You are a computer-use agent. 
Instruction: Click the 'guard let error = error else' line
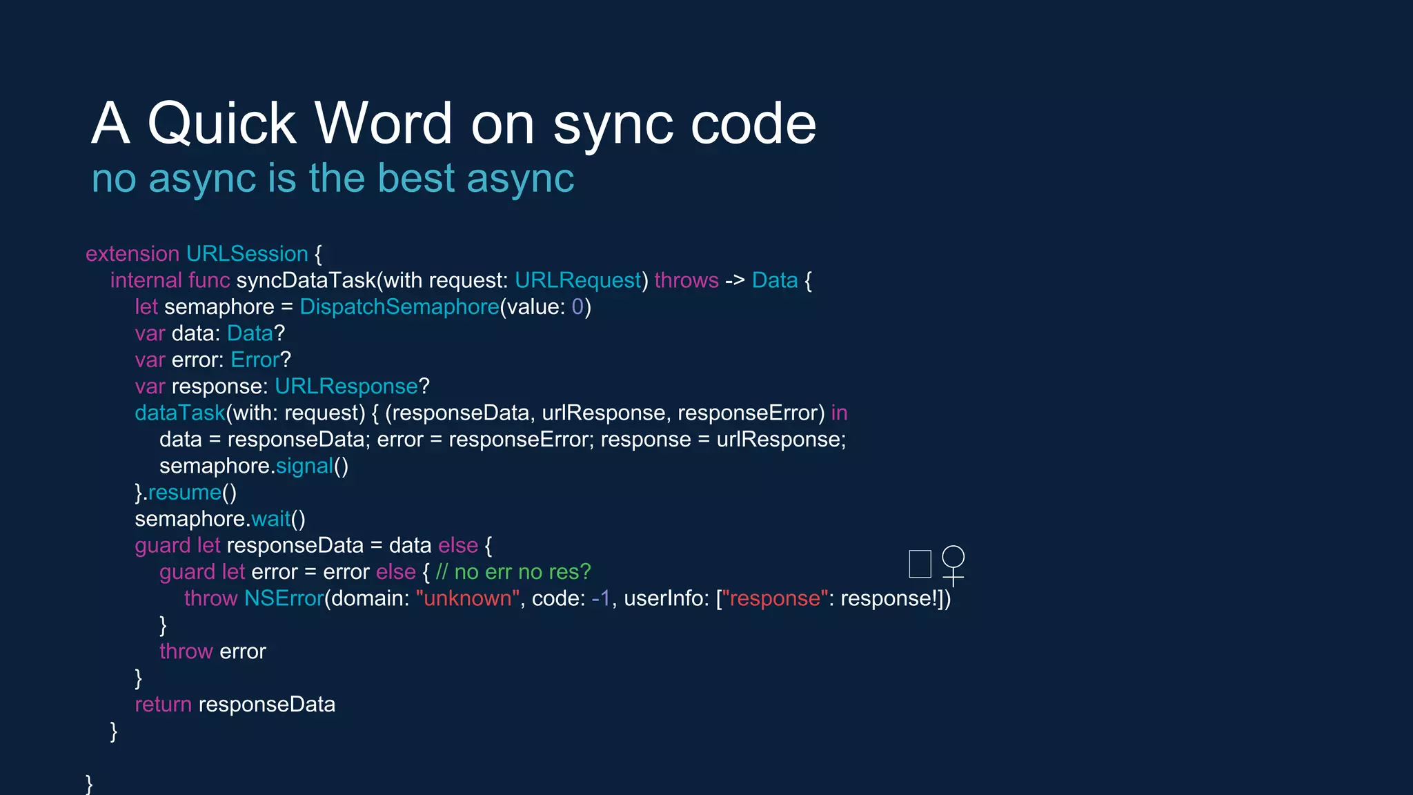tap(375, 571)
